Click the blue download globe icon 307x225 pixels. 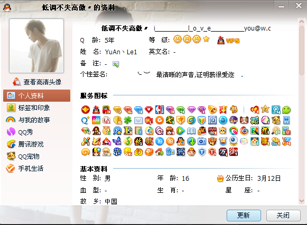(191, 141)
